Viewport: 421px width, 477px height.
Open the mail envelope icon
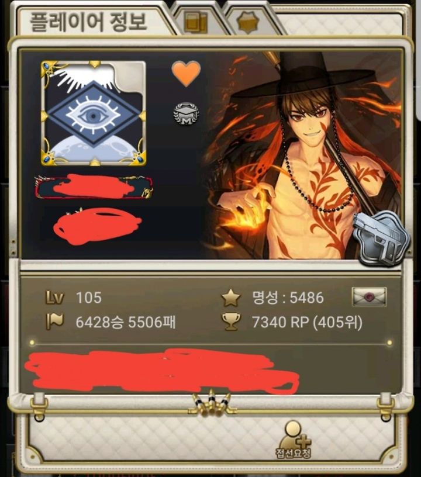[x=370, y=296]
